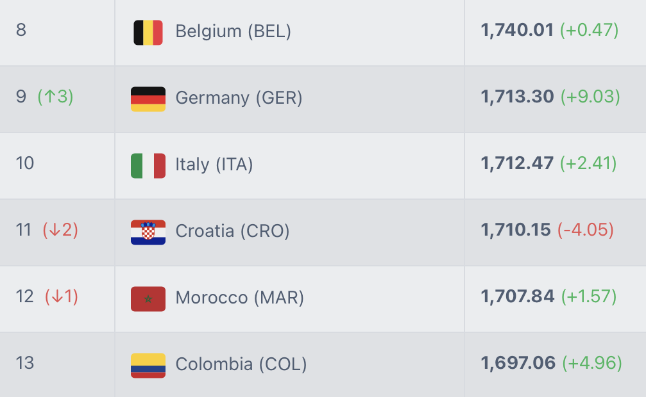Click the Belgium flag icon
The image size is (646, 397).
[x=148, y=32]
